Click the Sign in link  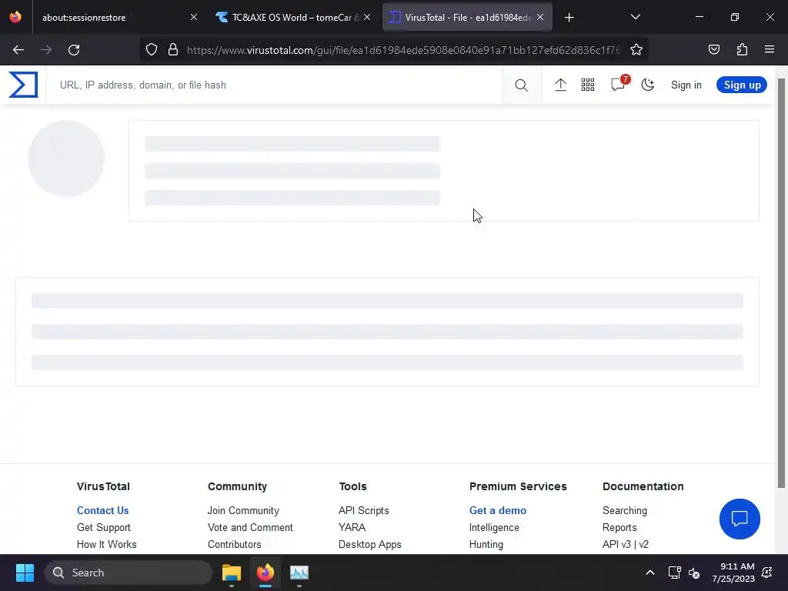[686, 85]
